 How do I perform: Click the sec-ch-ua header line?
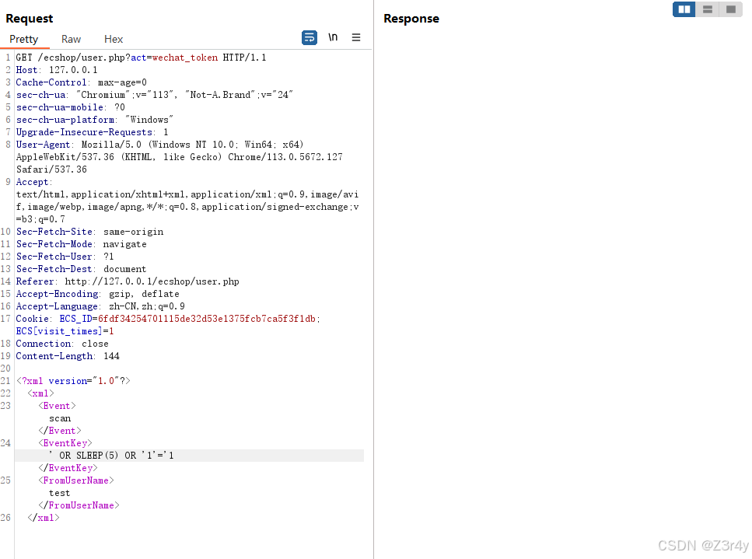coord(155,95)
